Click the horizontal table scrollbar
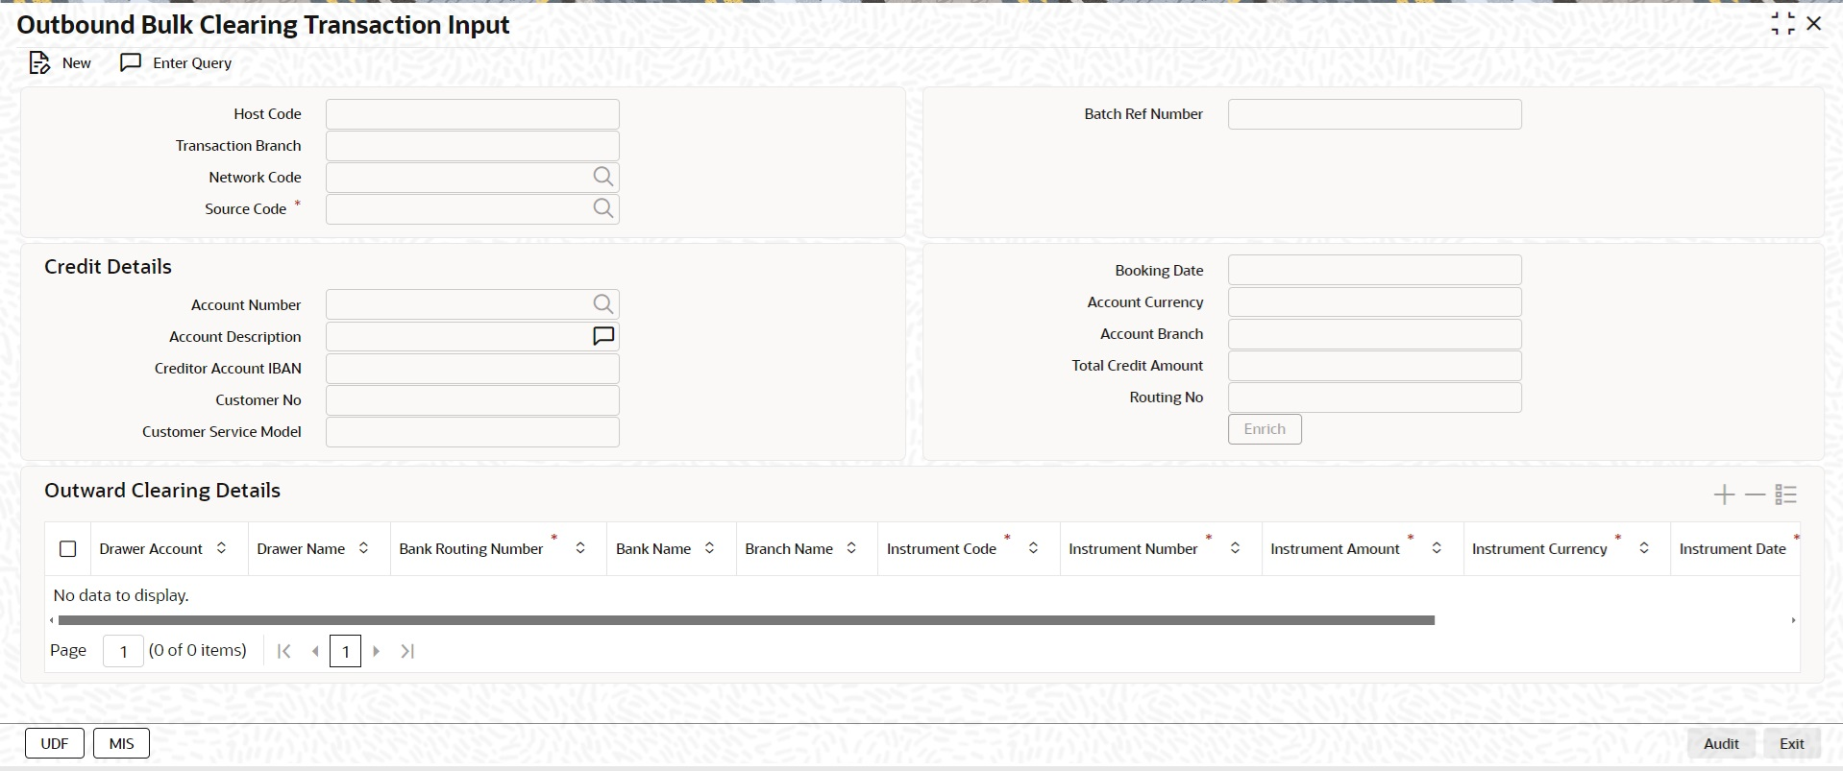Screen dimensions: 1843x771 (746, 620)
